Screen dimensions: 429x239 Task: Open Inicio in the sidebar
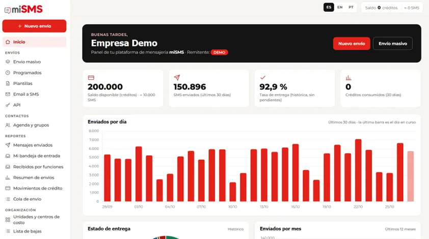34,42
